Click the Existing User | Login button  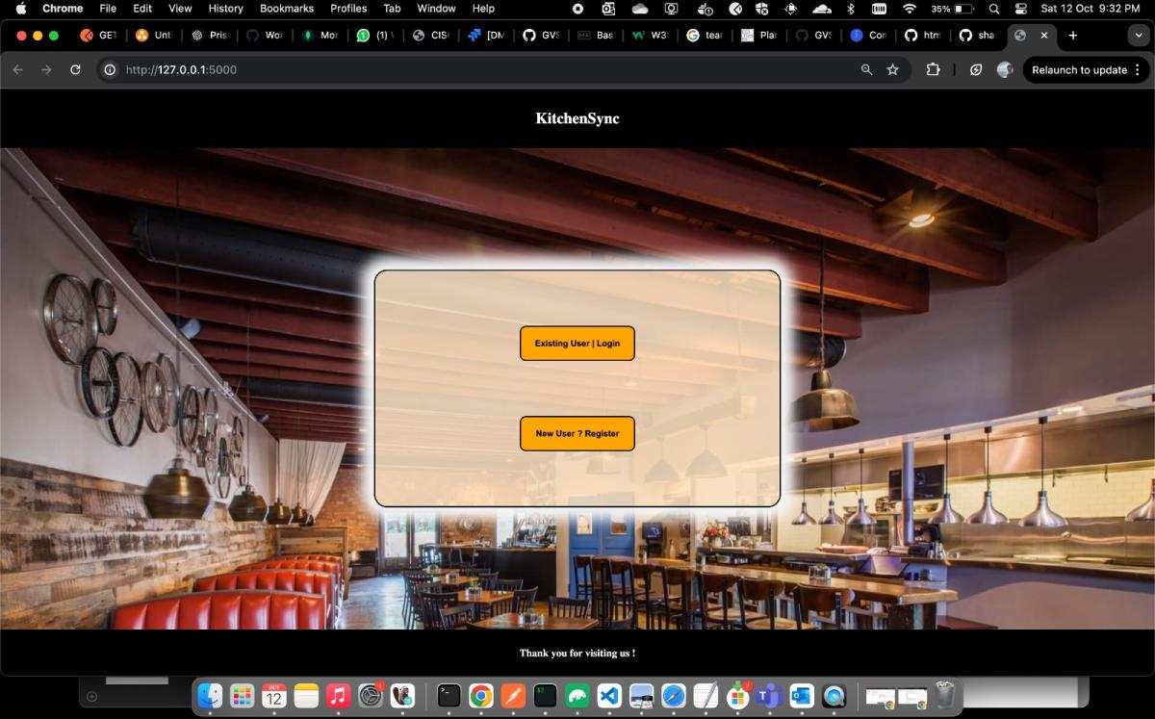[x=577, y=344]
